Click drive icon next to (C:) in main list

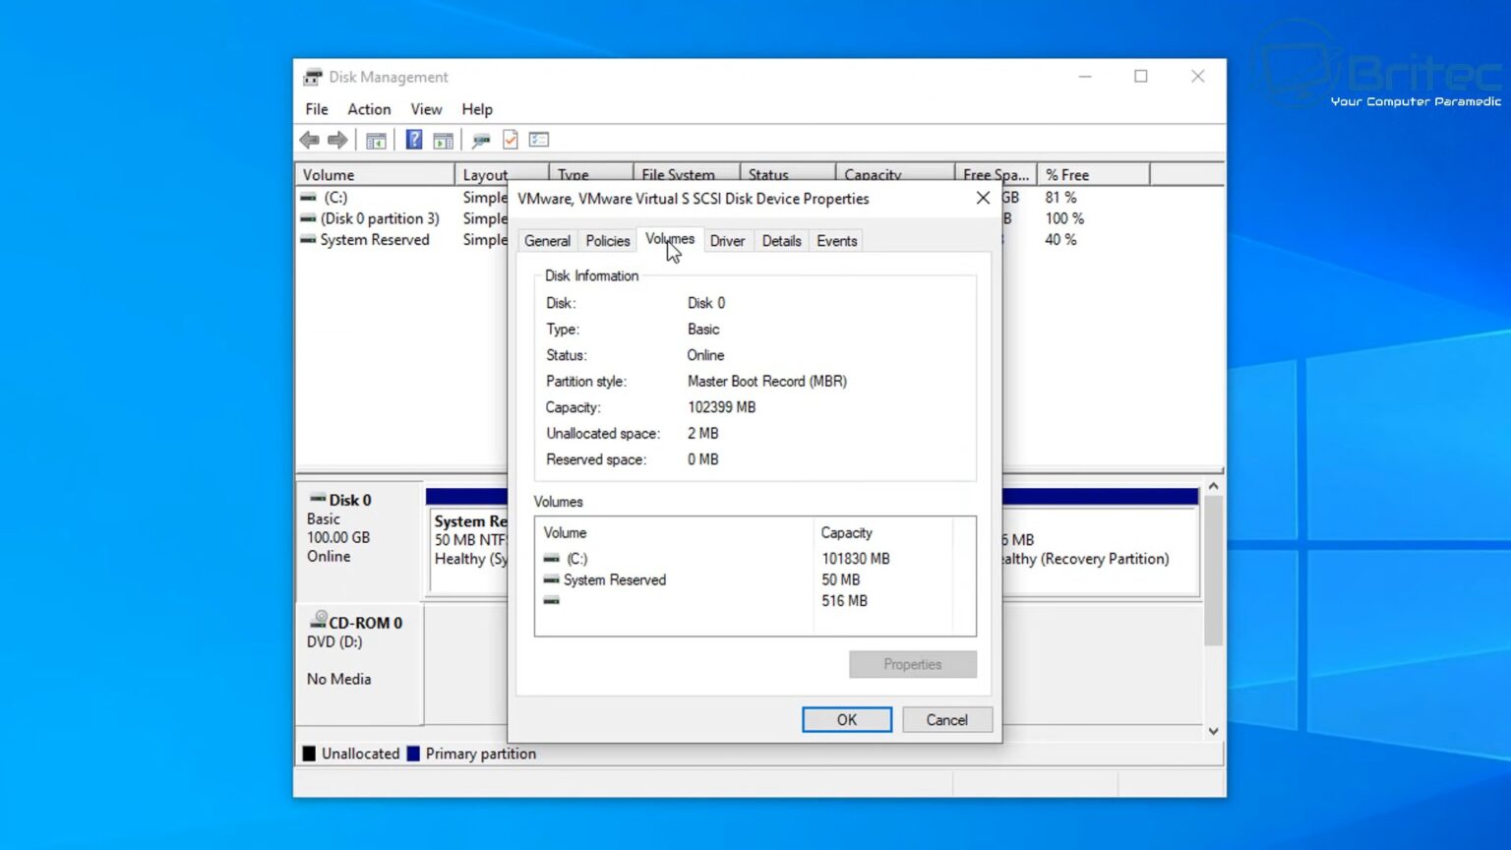[309, 198]
